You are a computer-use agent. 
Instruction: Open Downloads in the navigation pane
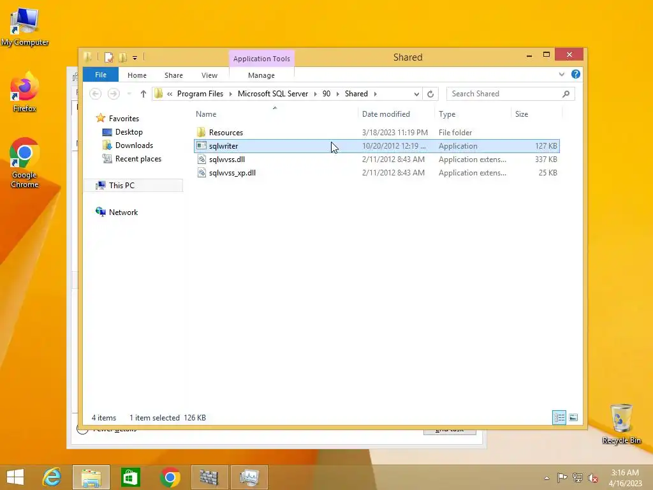pos(134,145)
